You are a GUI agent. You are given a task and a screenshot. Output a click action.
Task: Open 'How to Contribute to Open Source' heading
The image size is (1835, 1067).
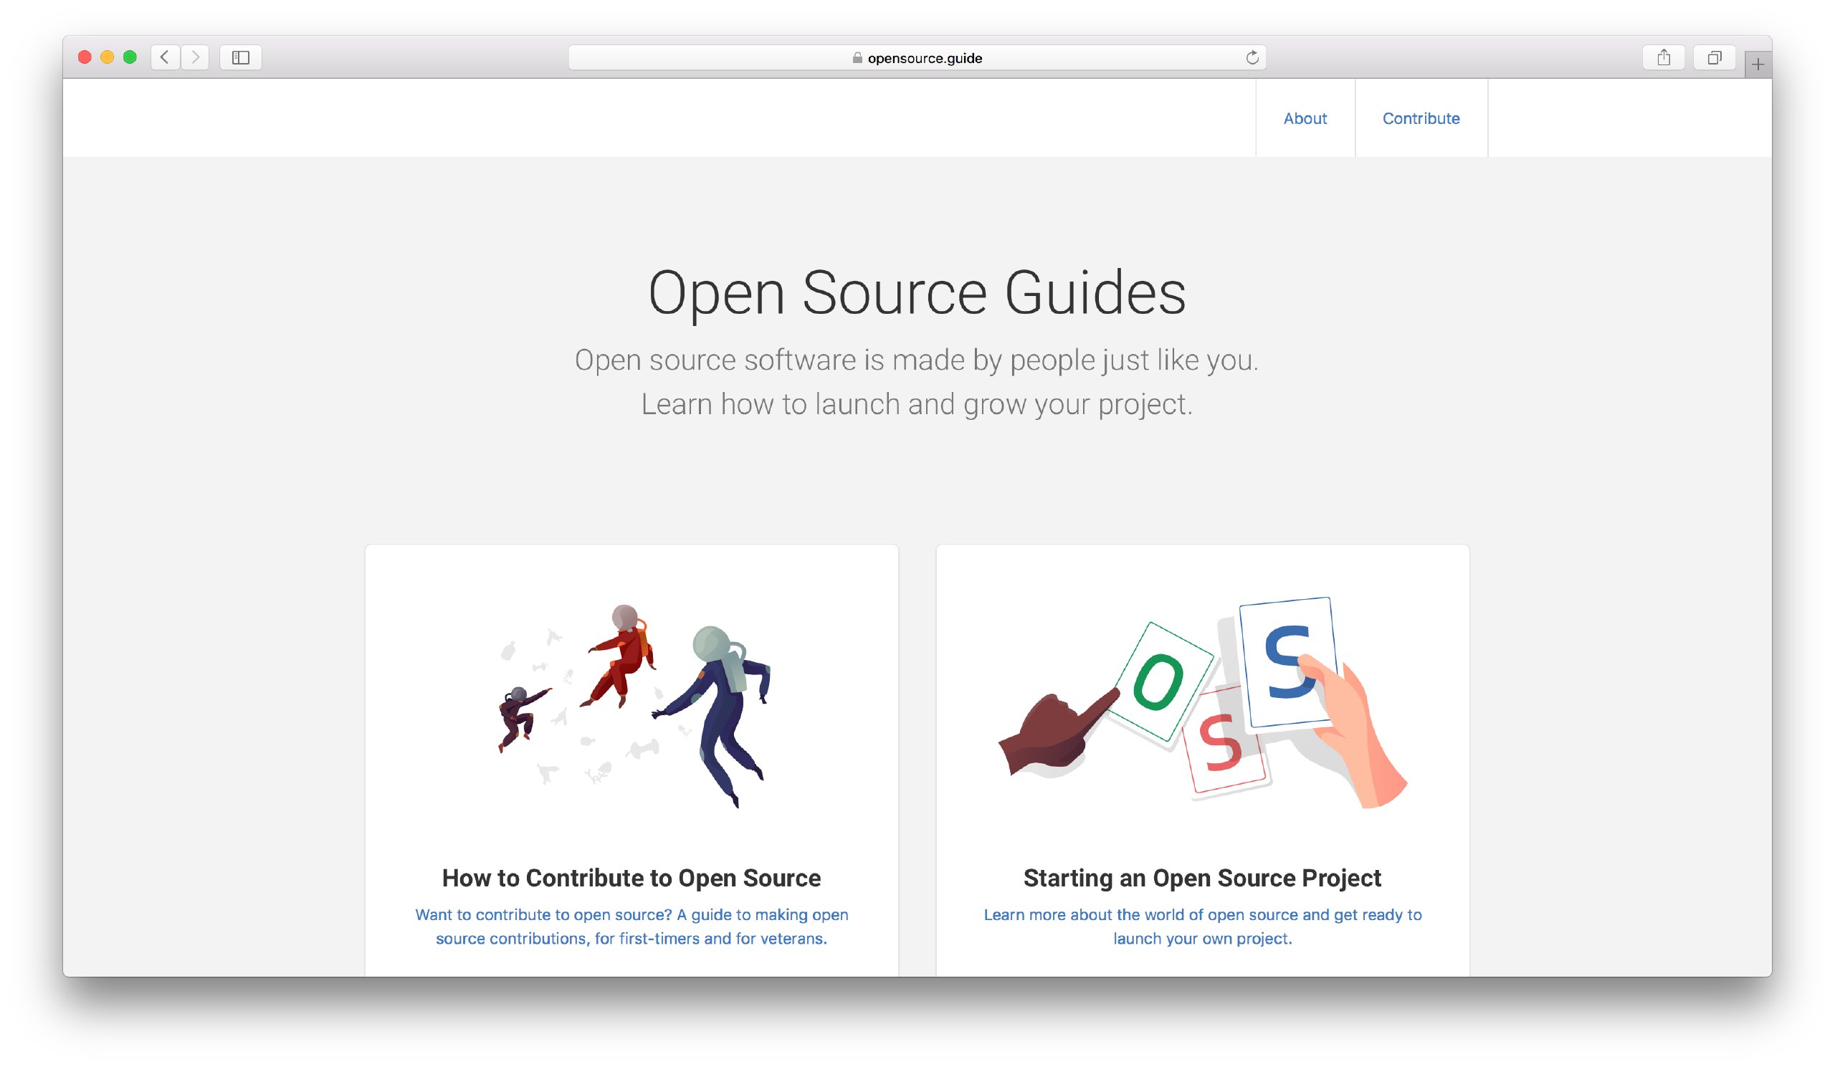point(631,878)
